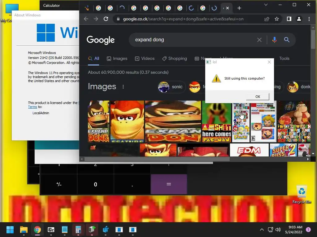This screenshot has width=317, height=237.
Task: Open volume tray icon
Action: 278,230
